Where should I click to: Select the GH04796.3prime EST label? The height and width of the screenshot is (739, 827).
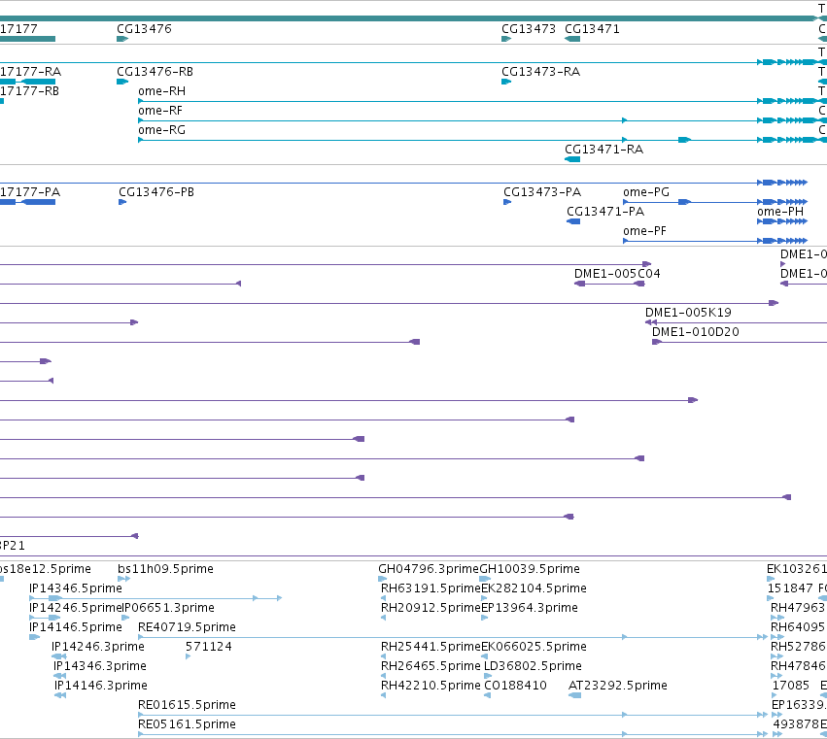pos(429,569)
